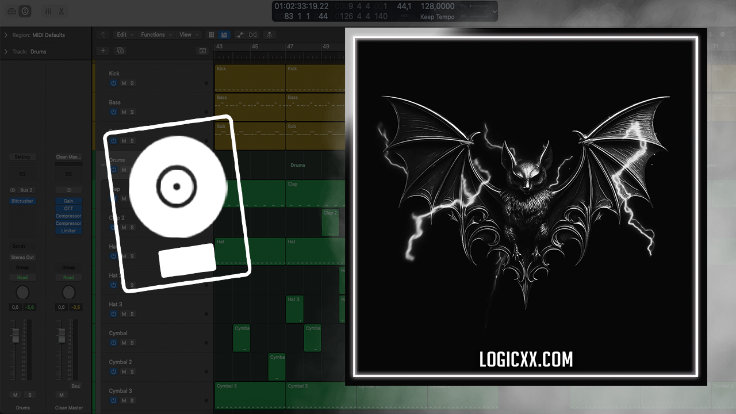Click the Drums channel volume fader

tap(16, 335)
